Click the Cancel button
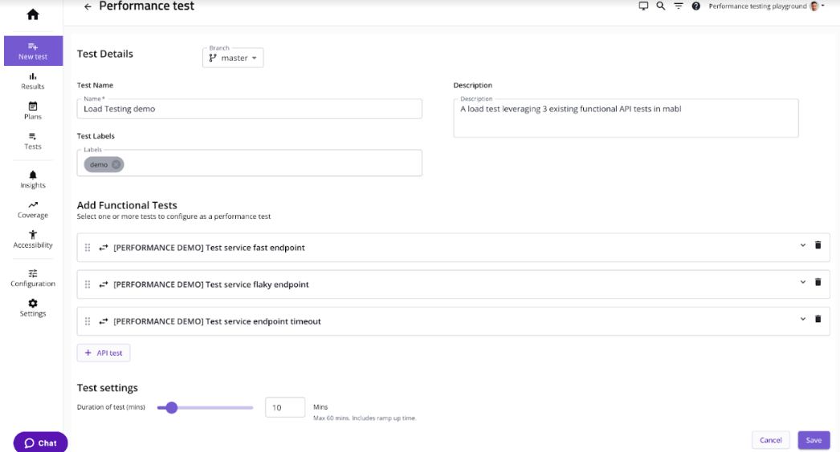 771,440
